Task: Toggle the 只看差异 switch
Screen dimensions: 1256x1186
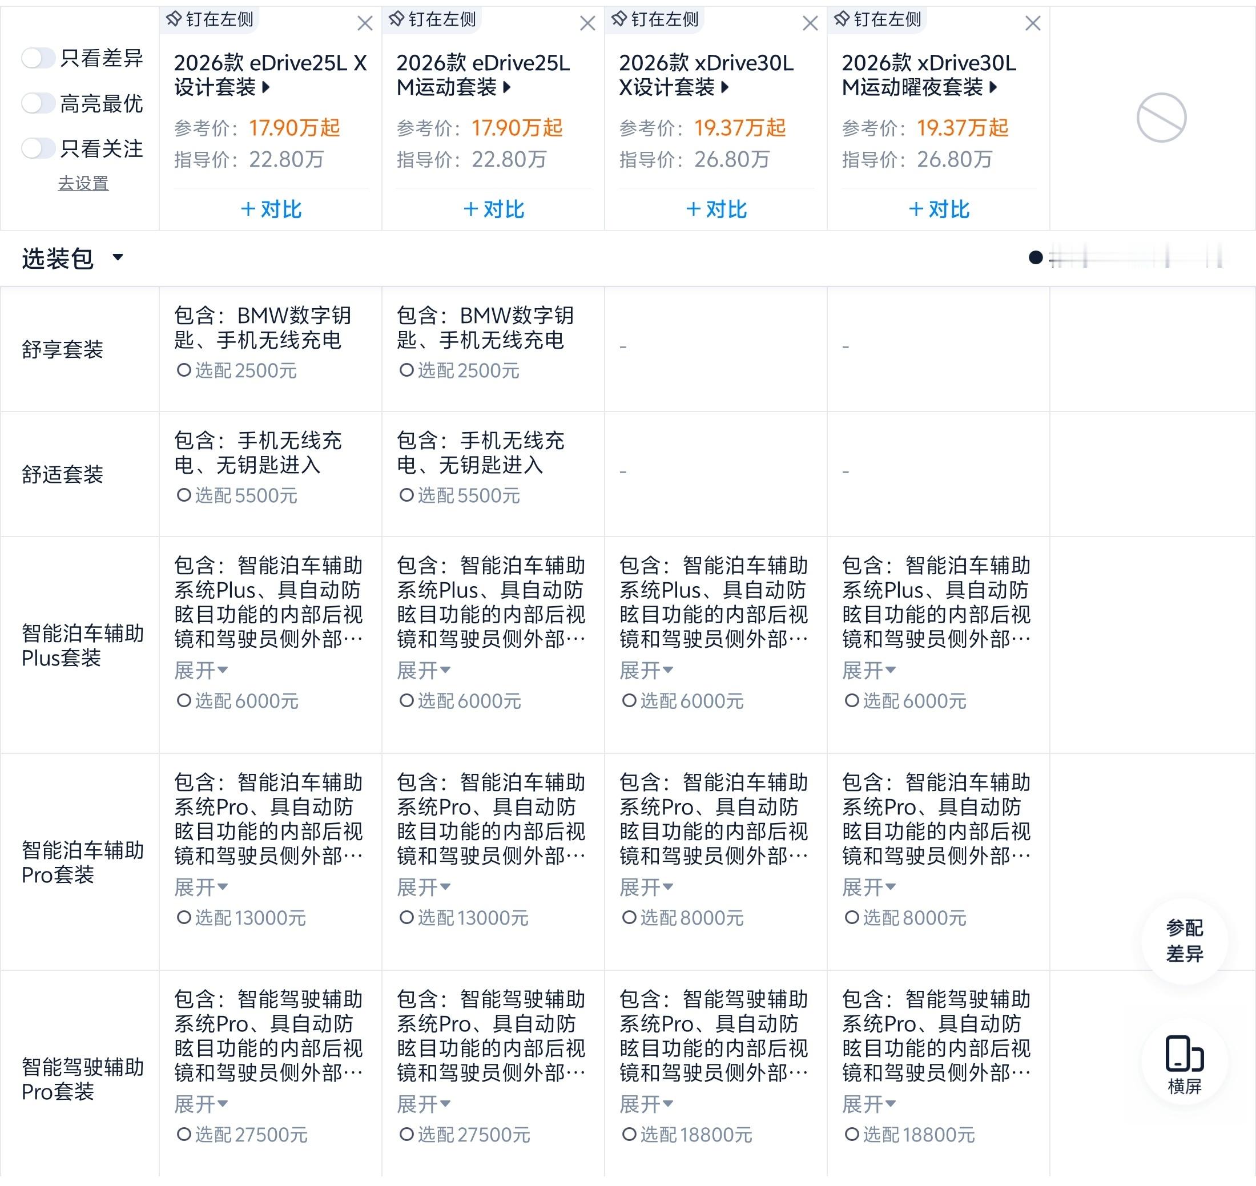Action: 38,58
